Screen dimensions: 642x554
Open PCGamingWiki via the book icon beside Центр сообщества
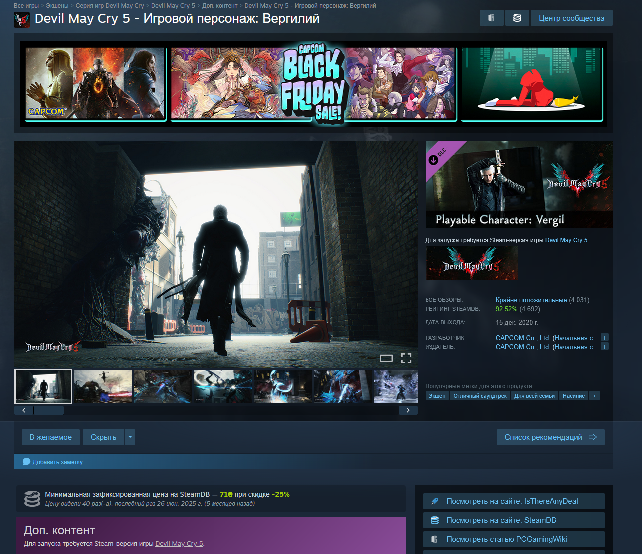(x=491, y=18)
